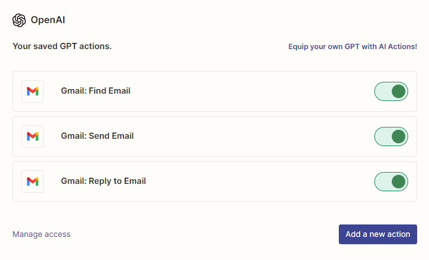Click empty space in the Send Email row card
The height and width of the screenshot is (260, 429).
pos(254,136)
